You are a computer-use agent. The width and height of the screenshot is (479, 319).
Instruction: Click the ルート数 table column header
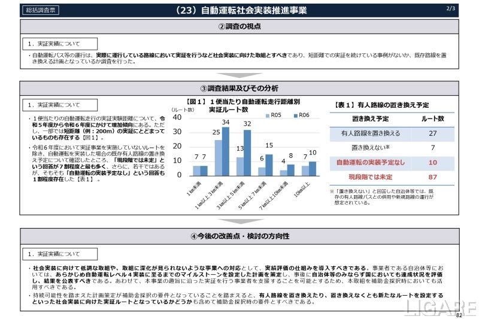point(432,119)
